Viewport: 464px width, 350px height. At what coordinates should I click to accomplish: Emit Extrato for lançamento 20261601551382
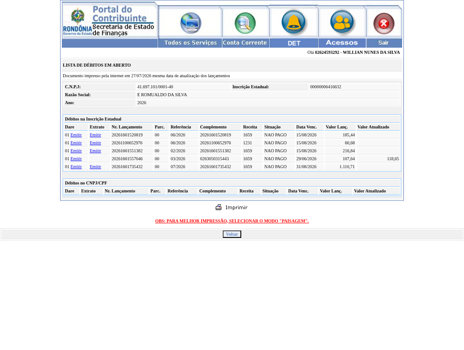pyautogui.click(x=95, y=151)
